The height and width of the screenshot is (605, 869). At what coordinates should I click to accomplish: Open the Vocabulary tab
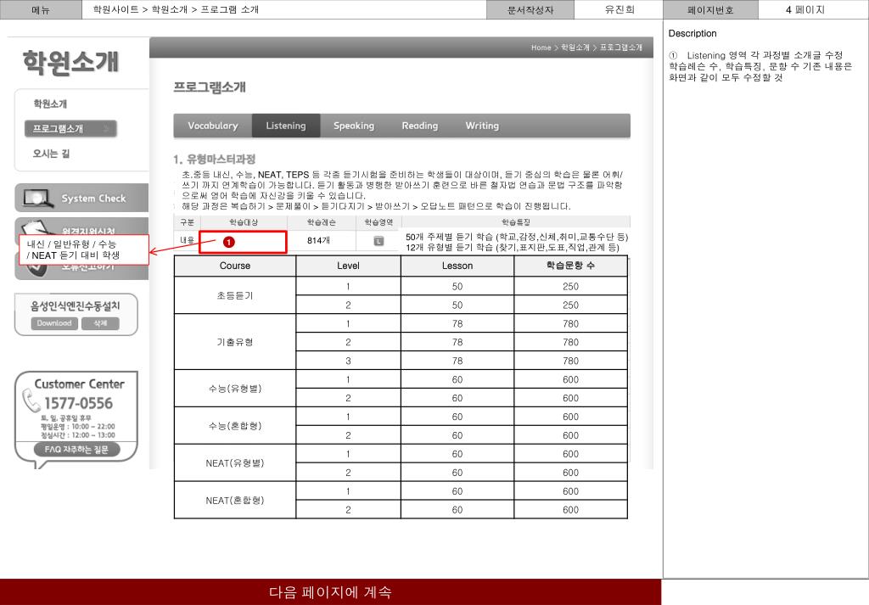tap(213, 126)
